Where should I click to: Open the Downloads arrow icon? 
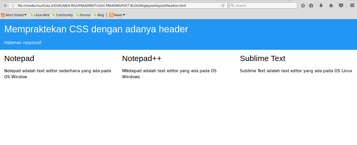click(321, 5)
